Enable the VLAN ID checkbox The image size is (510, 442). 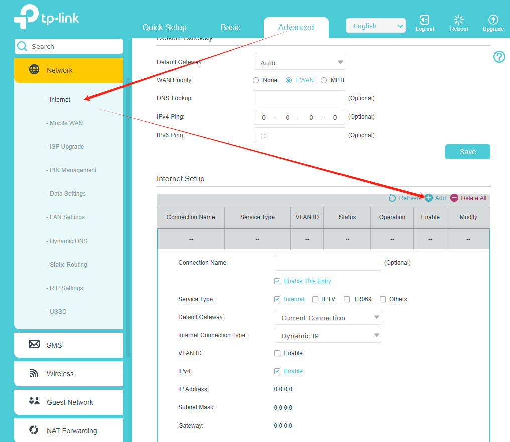pos(277,353)
